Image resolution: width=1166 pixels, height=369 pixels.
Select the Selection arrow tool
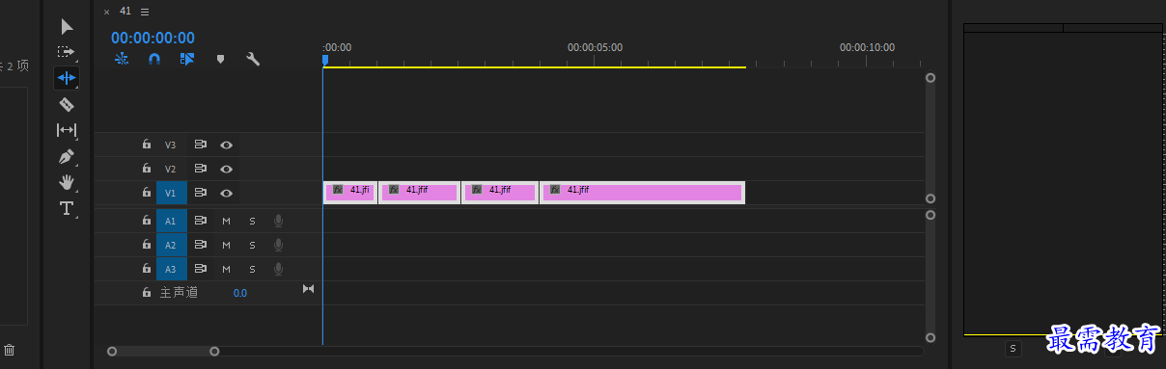click(x=67, y=26)
